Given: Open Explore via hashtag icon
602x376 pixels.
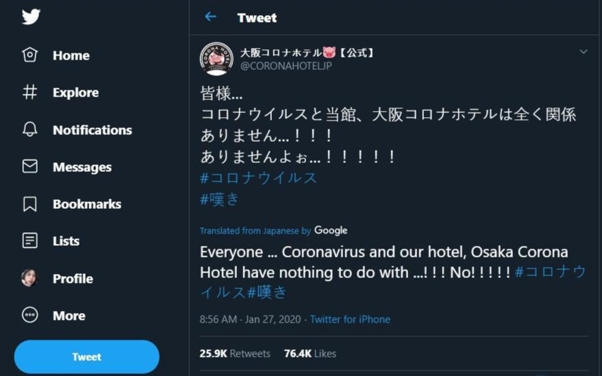Looking at the screenshot, I should (30, 92).
